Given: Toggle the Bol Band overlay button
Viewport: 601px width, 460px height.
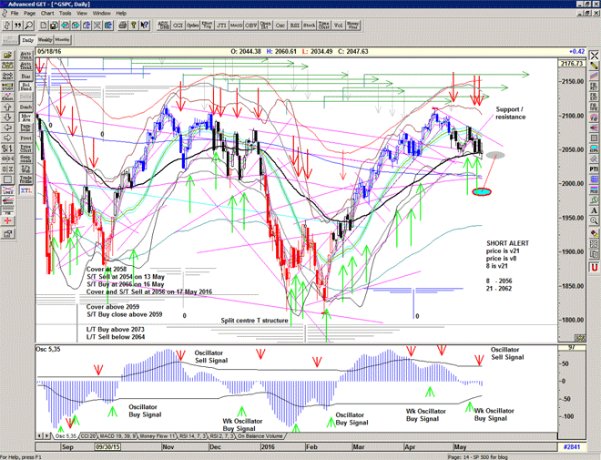Looking at the screenshot, I should pyautogui.click(x=25, y=87).
